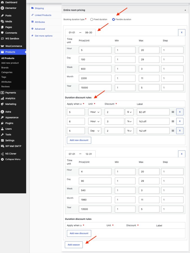Click the NS Cloner icon
Image resolution: width=190 pixels, height=253 pixels.
coord(2,154)
